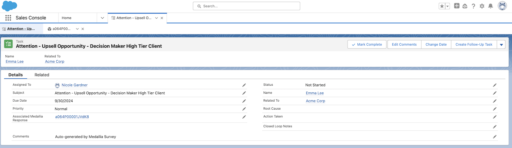
Task: Open the Nicole Gardner assignee link
Action: pos(75,85)
